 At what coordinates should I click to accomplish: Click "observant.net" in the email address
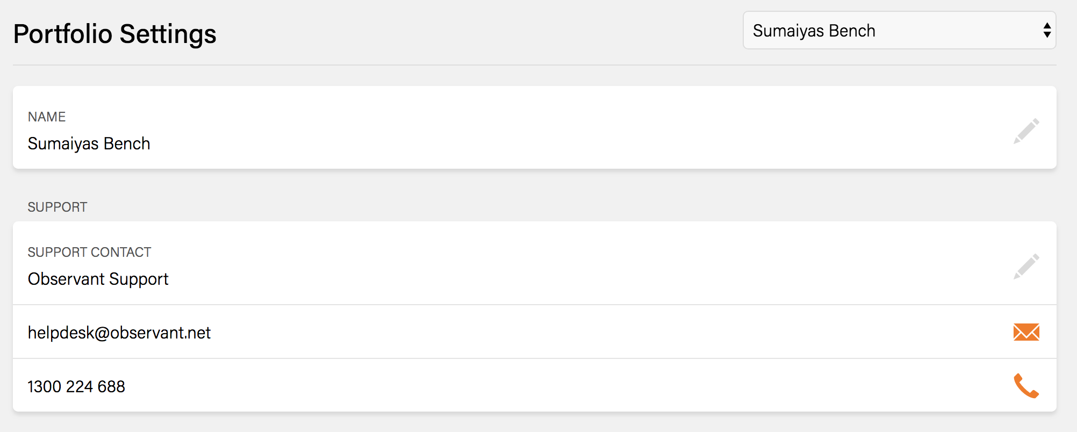[x=160, y=333]
